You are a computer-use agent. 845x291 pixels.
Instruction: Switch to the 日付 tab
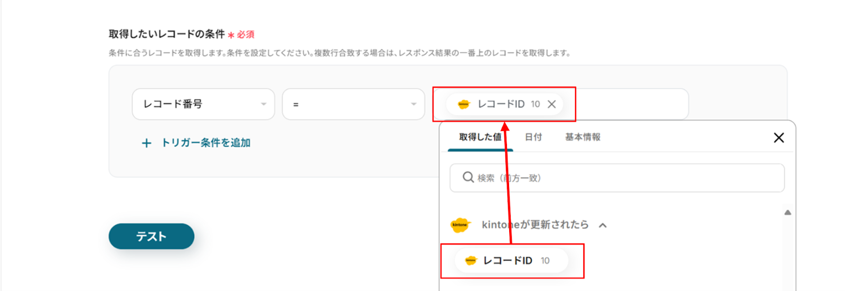tap(533, 137)
